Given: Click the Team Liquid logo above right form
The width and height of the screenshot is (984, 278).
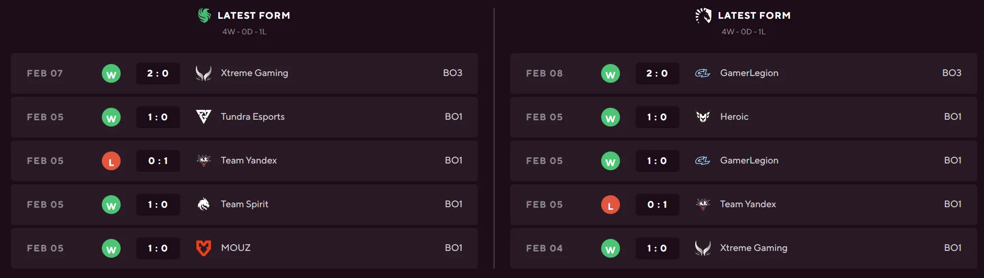Looking at the screenshot, I should [x=704, y=16].
